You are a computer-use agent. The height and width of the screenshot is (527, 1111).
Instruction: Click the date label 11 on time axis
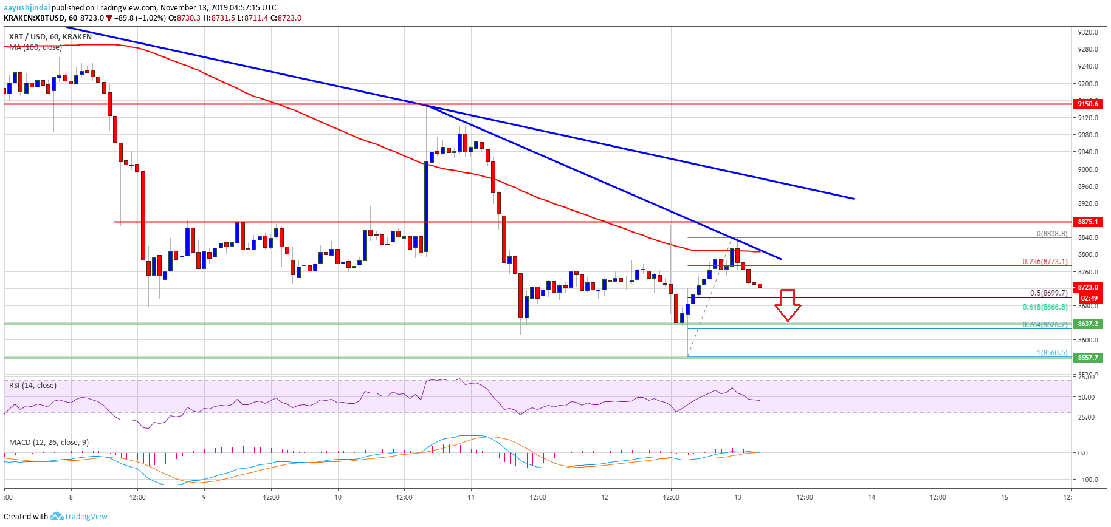(471, 497)
